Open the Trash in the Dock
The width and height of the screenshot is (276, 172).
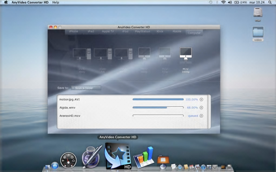tap(229, 167)
